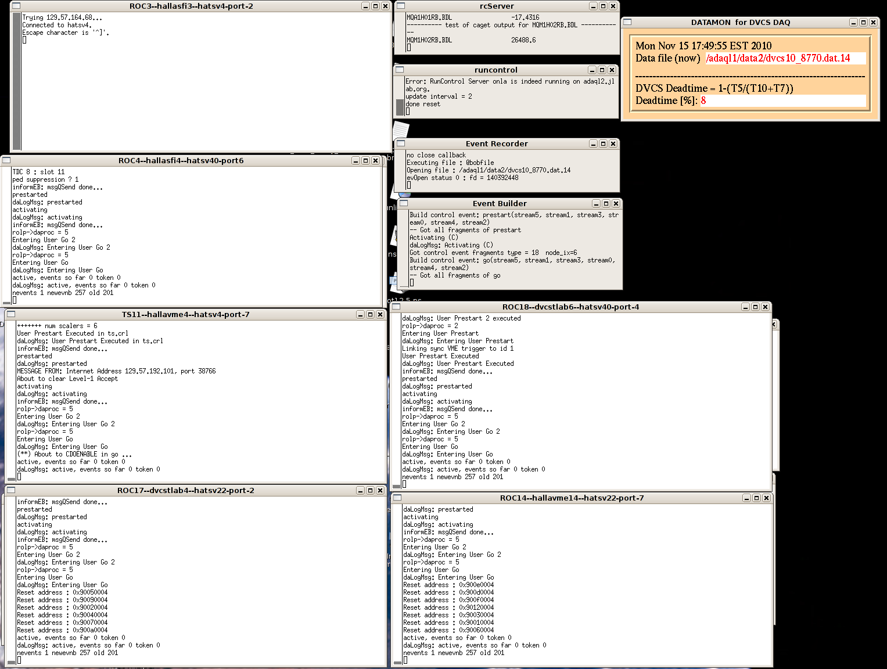
Task: Focus the runcontrol title bar
Action: pyautogui.click(x=495, y=70)
